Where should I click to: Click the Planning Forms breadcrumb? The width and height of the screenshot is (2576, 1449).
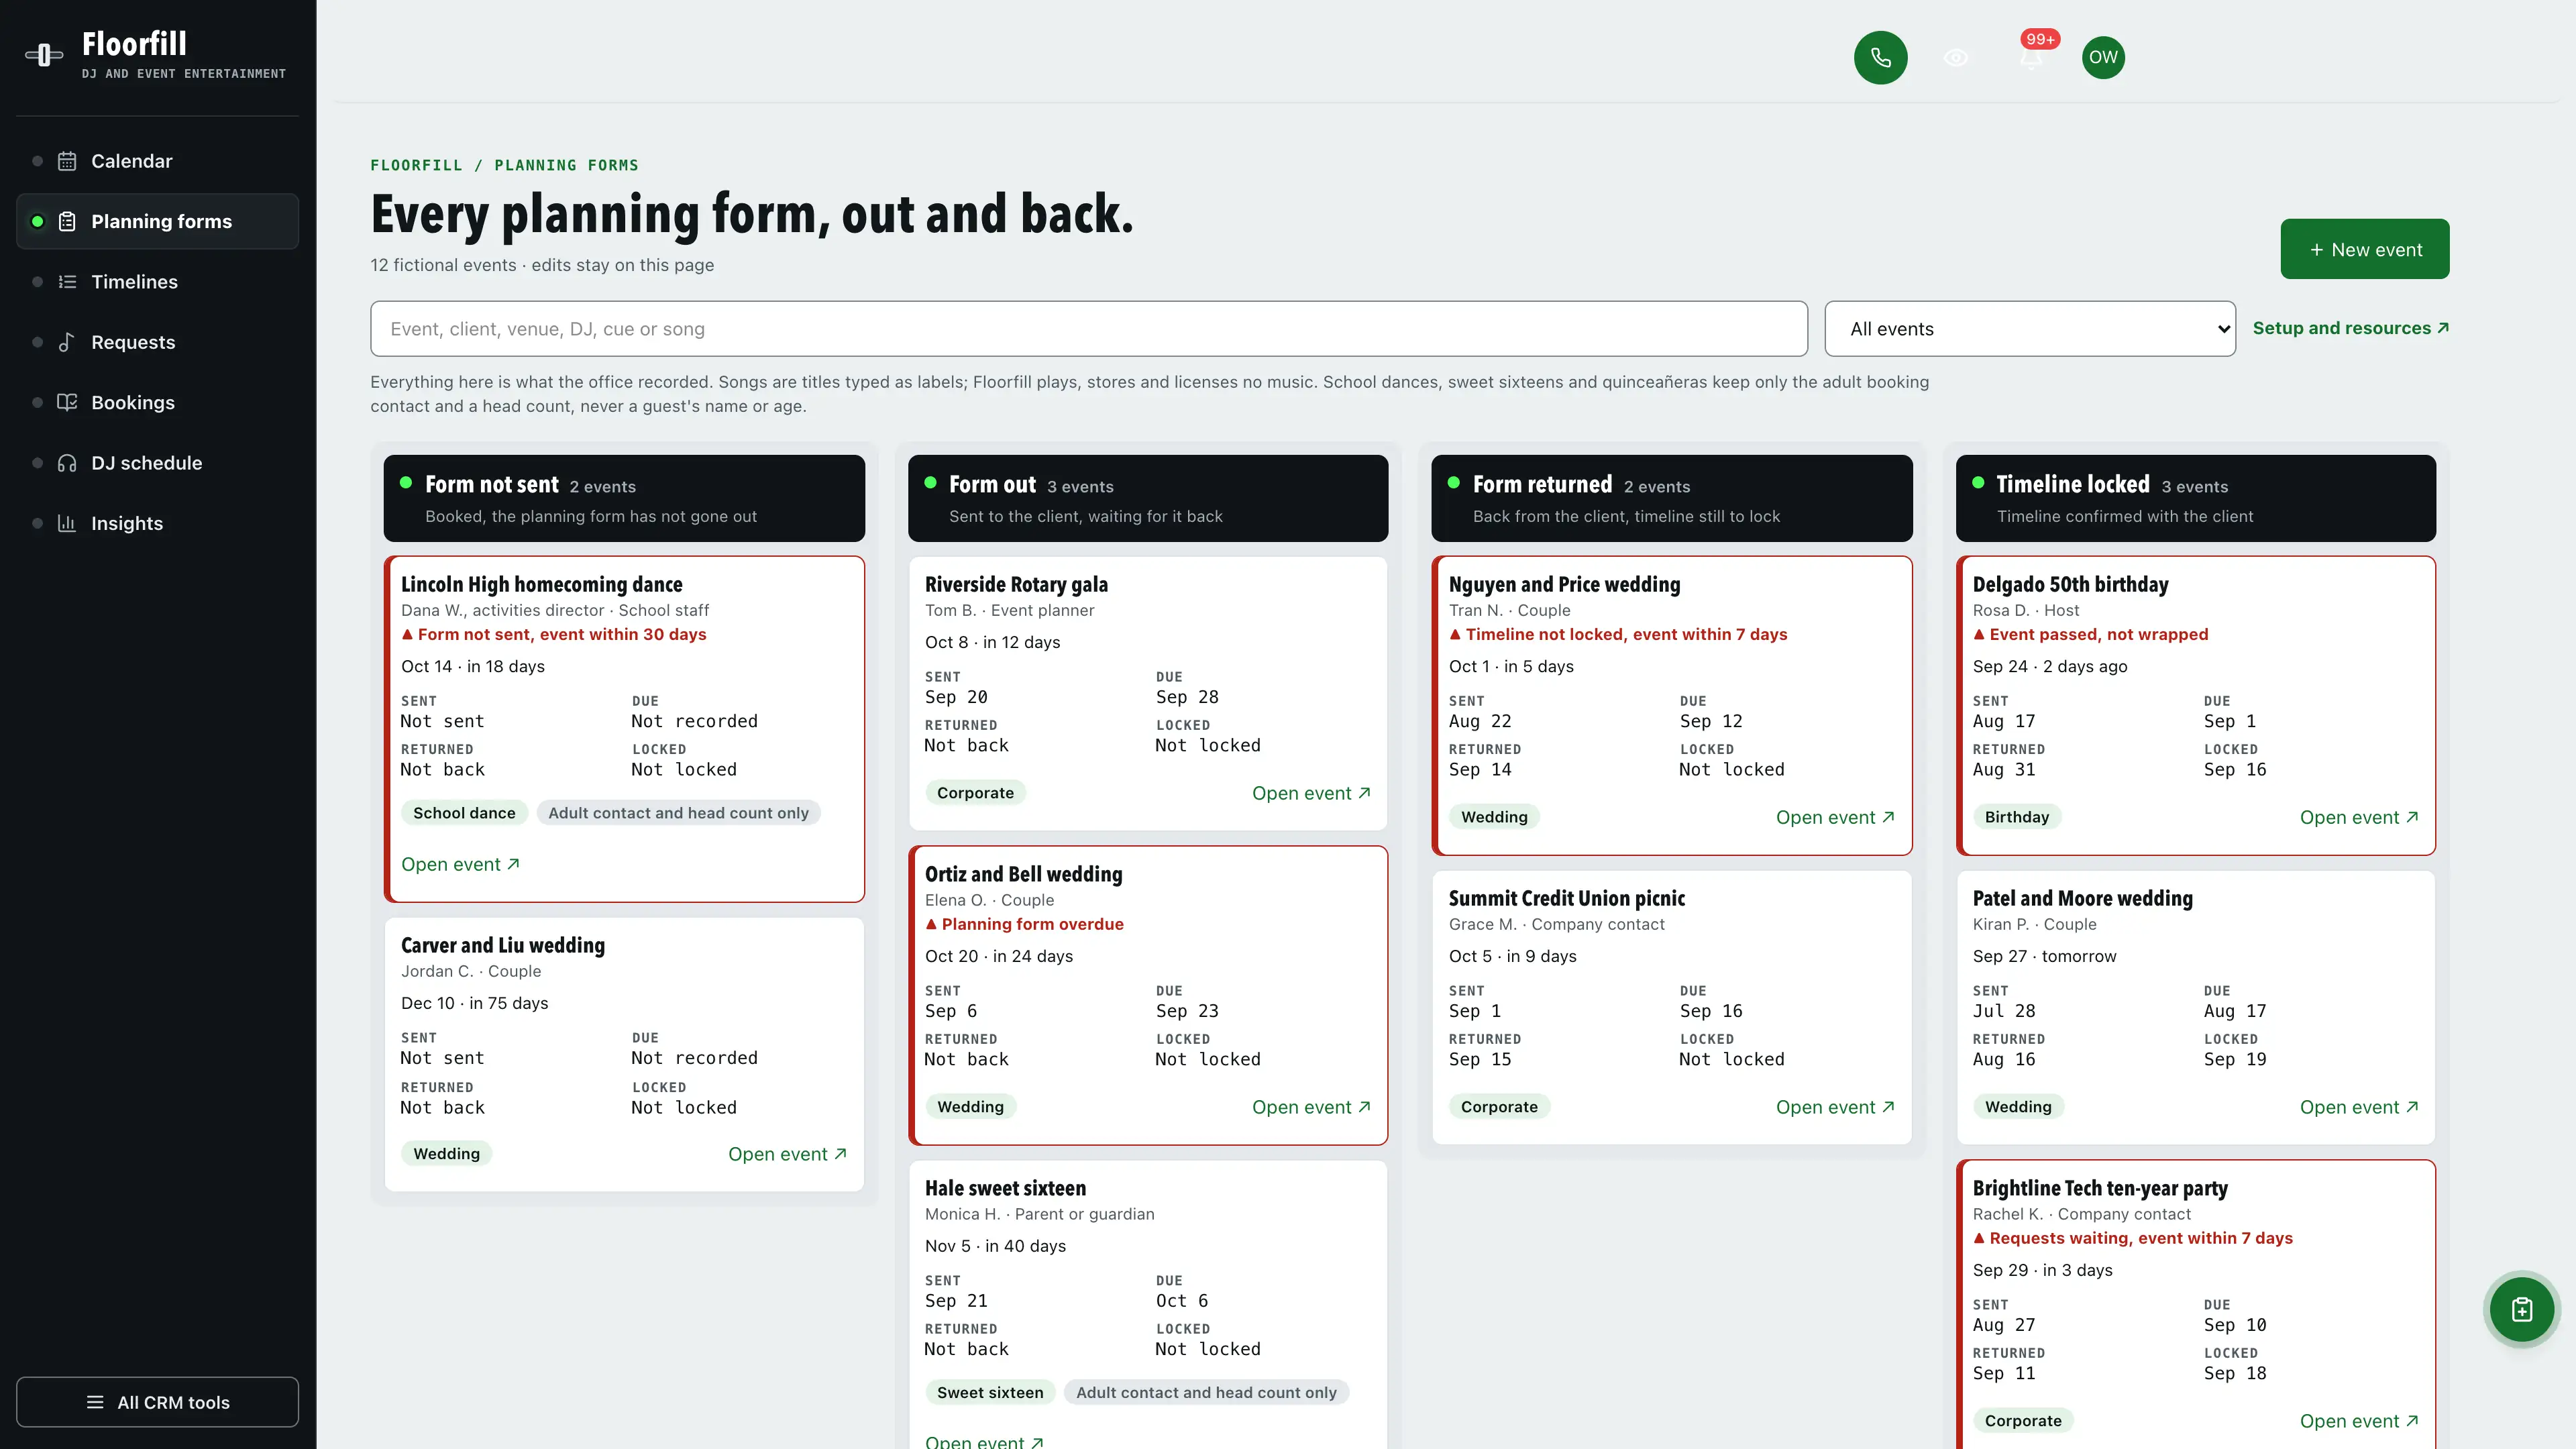566,165
